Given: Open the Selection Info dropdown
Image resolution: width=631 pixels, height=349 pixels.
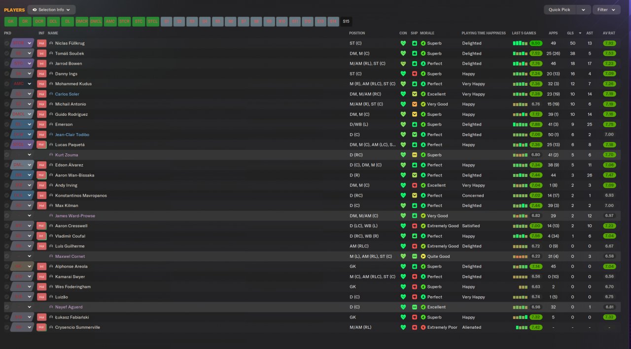Looking at the screenshot, I should click(51, 9).
